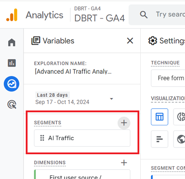This screenshot has width=185, height=179.
Task: Open the Advertising cursor icon
Action: tap(12, 104)
